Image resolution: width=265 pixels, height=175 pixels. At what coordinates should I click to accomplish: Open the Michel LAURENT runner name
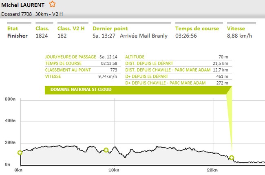click(24, 5)
